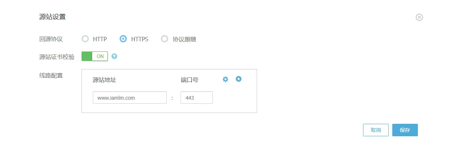
Task: Click the 取消 button
Action: click(376, 130)
